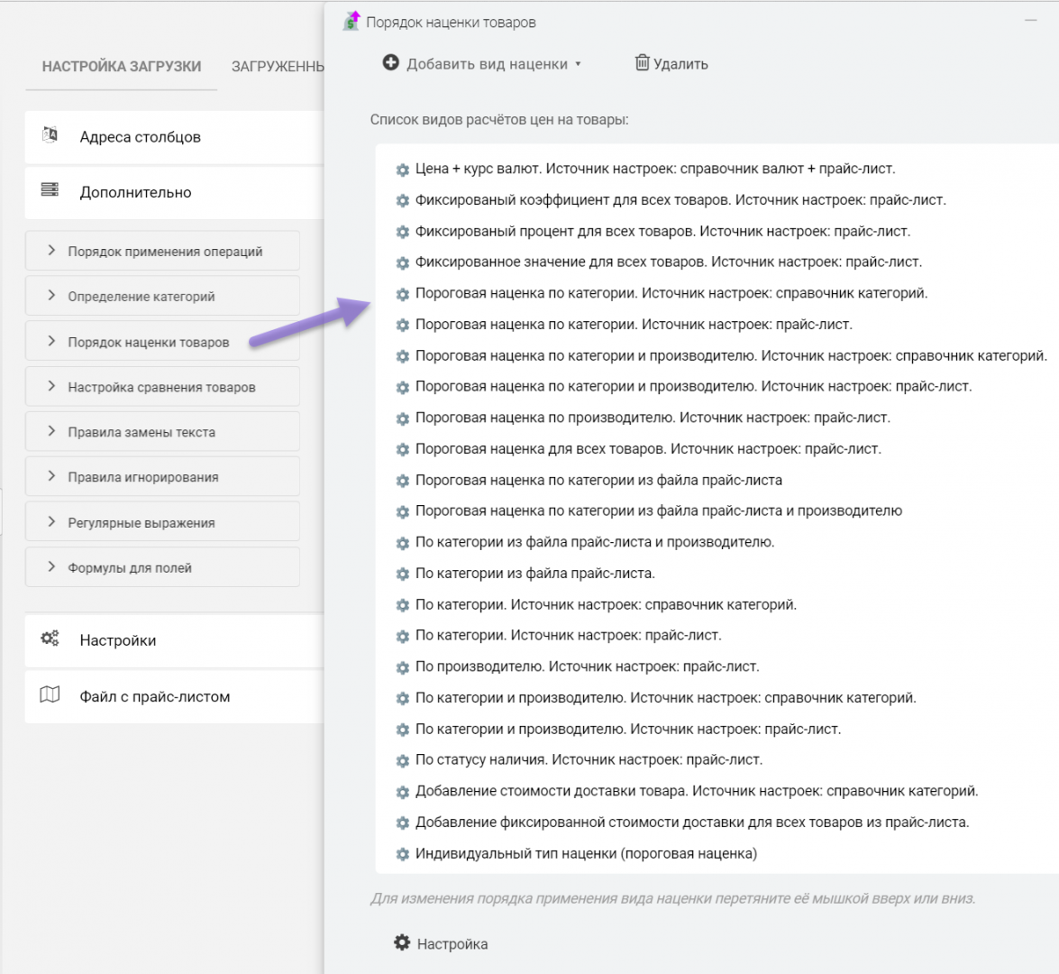Click the Адреса столбцов sidebar icon
Image resolution: width=1059 pixels, height=974 pixels.
pos(50,135)
